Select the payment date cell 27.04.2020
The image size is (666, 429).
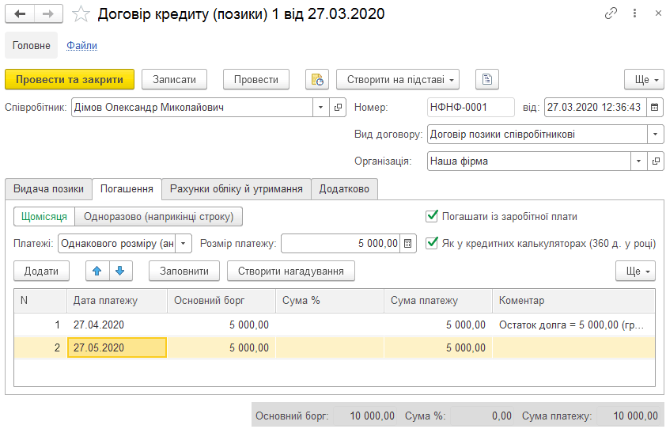click(117, 325)
